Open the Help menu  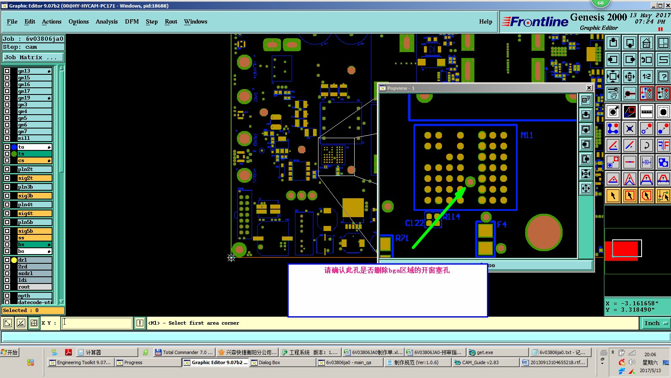(486, 21)
